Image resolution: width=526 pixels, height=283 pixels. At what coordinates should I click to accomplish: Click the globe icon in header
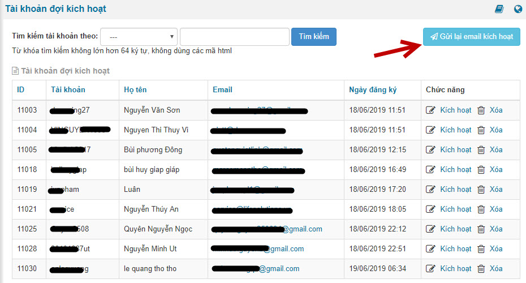[518, 9]
